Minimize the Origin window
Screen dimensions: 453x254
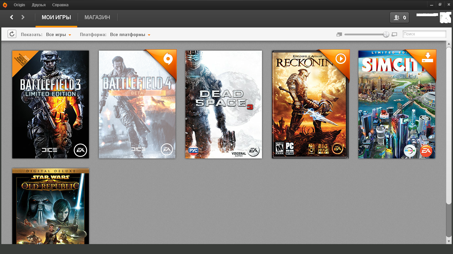pyautogui.click(x=431, y=5)
